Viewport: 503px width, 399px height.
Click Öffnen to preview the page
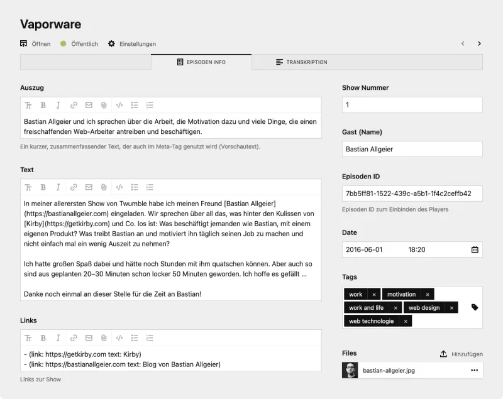click(35, 44)
